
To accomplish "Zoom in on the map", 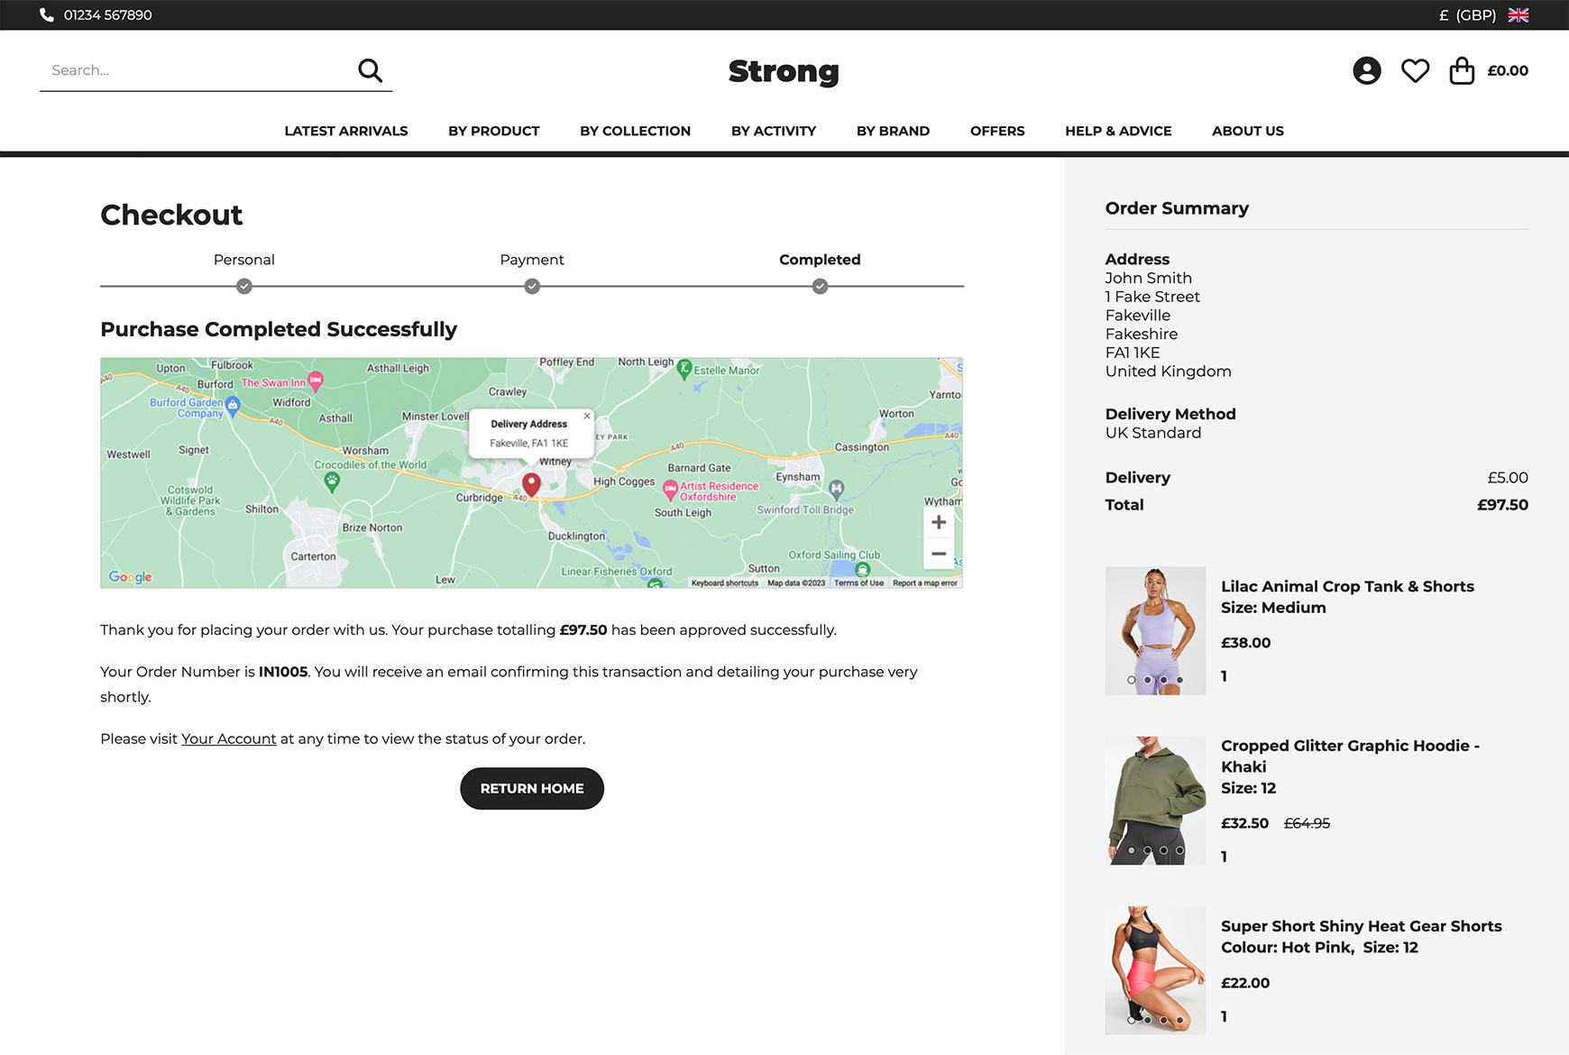I will 939,522.
